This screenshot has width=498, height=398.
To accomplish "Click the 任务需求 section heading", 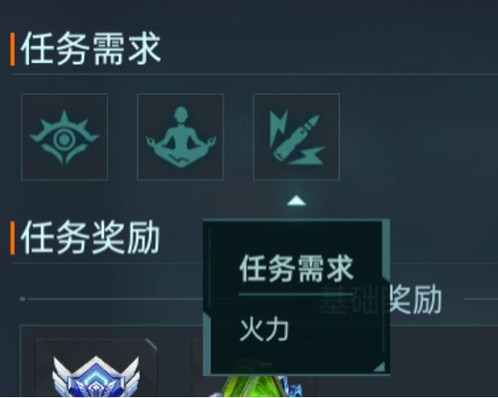I will tap(91, 49).
